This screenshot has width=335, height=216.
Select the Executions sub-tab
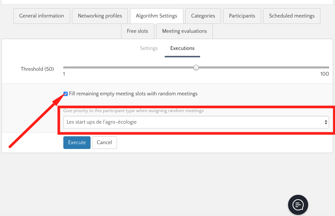tap(182, 48)
